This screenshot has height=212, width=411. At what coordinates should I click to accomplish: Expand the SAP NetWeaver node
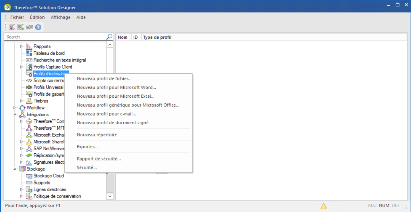coord(21,149)
